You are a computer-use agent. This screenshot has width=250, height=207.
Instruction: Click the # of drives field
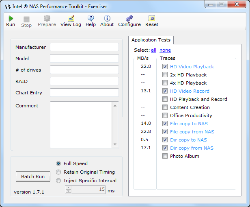(x=84, y=70)
